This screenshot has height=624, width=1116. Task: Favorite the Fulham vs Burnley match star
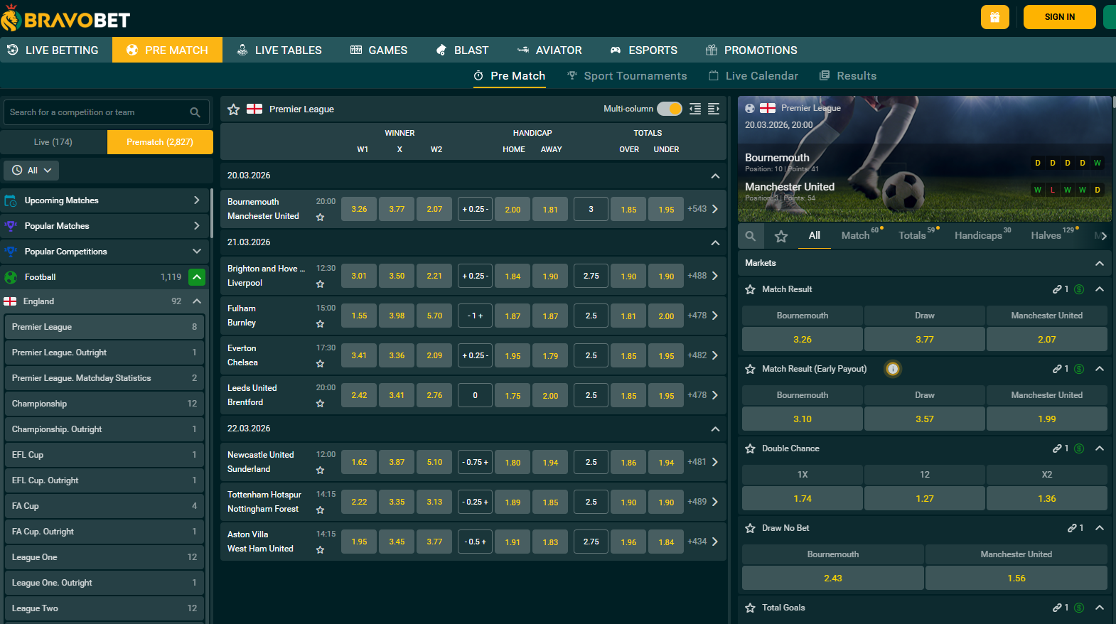tap(320, 324)
